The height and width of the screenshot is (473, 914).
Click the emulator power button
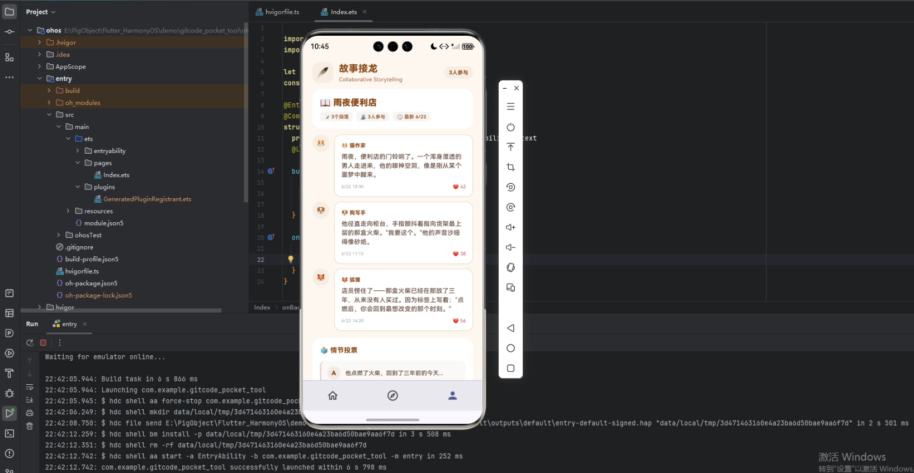(510, 127)
